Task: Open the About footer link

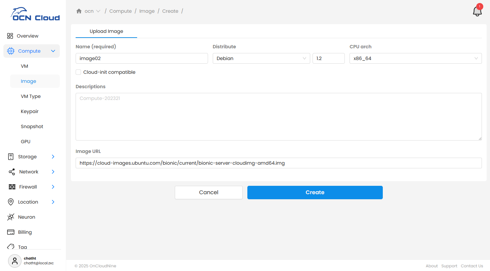Action: [432, 266]
